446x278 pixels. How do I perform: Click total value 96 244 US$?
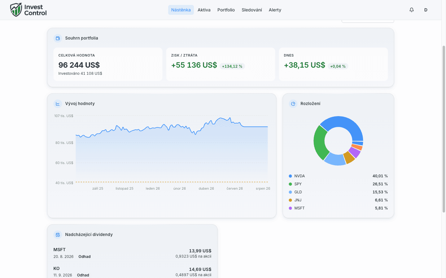[x=79, y=65]
